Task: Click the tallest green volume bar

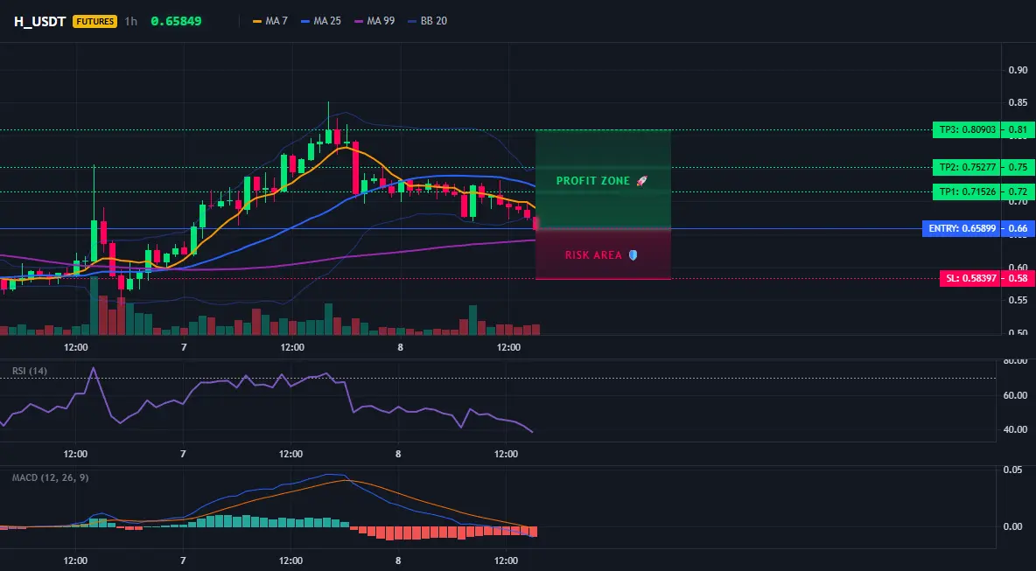Action: (94, 306)
